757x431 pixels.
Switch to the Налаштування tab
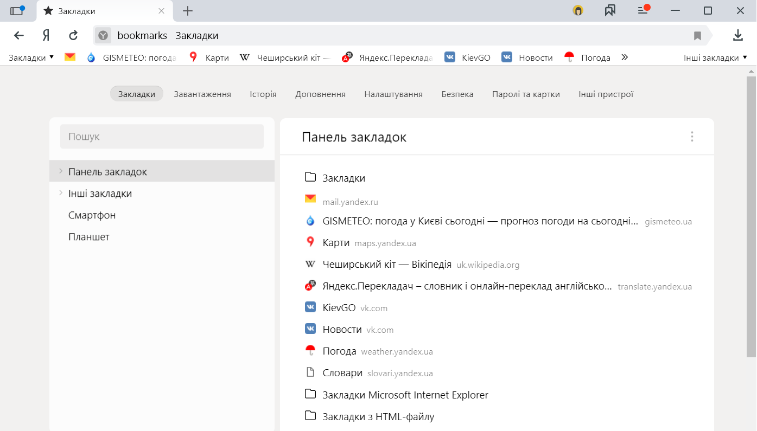click(x=393, y=94)
